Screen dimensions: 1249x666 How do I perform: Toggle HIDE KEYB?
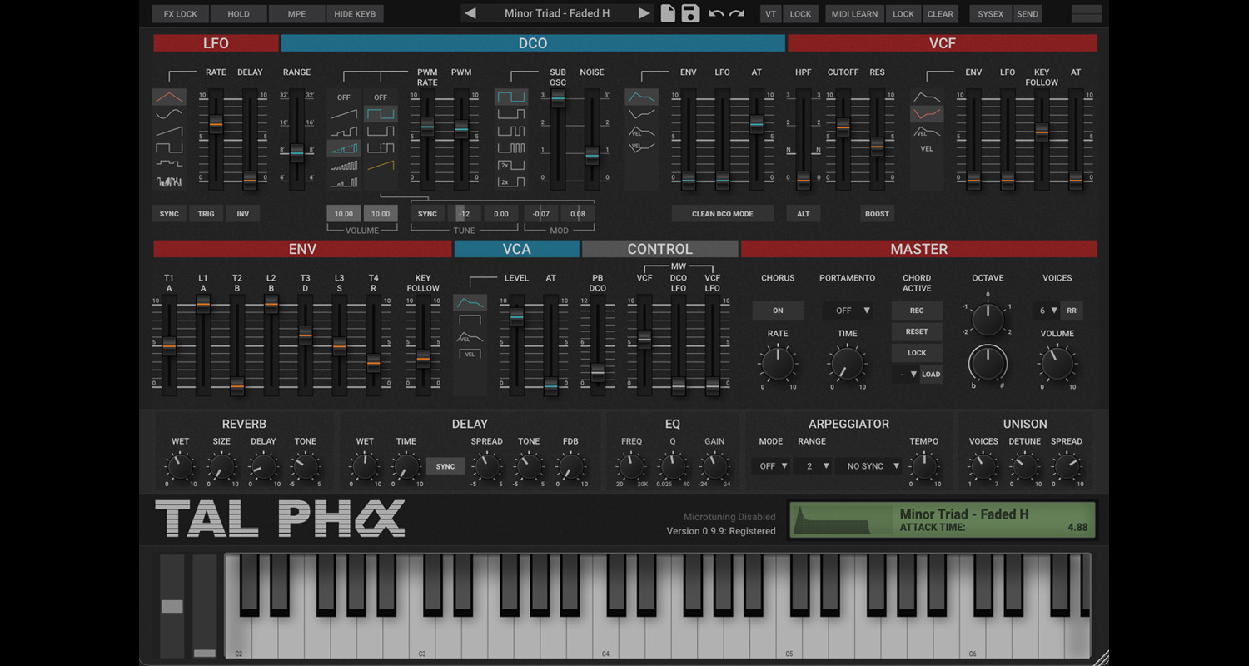point(355,14)
